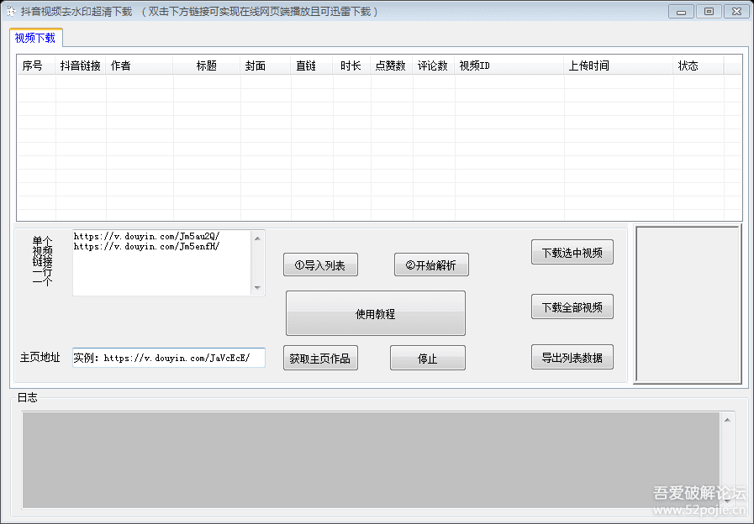This screenshot has height=524, width=754.
Task: Click 下载选中视频 button
Action: (x=572, y=252)
